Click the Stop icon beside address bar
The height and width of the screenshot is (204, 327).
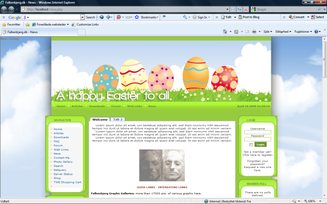point(246,9)
